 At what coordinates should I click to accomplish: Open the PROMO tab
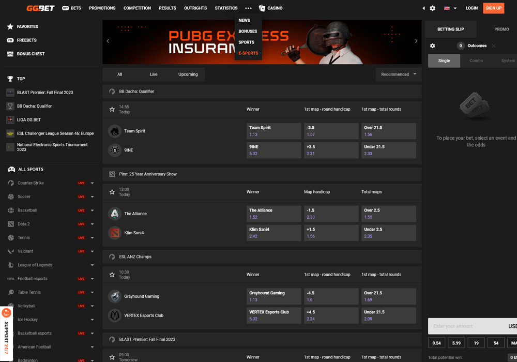click(x=501, y=29)
